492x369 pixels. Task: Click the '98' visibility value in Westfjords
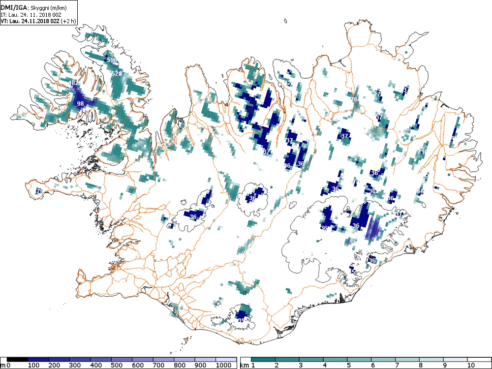80,103
